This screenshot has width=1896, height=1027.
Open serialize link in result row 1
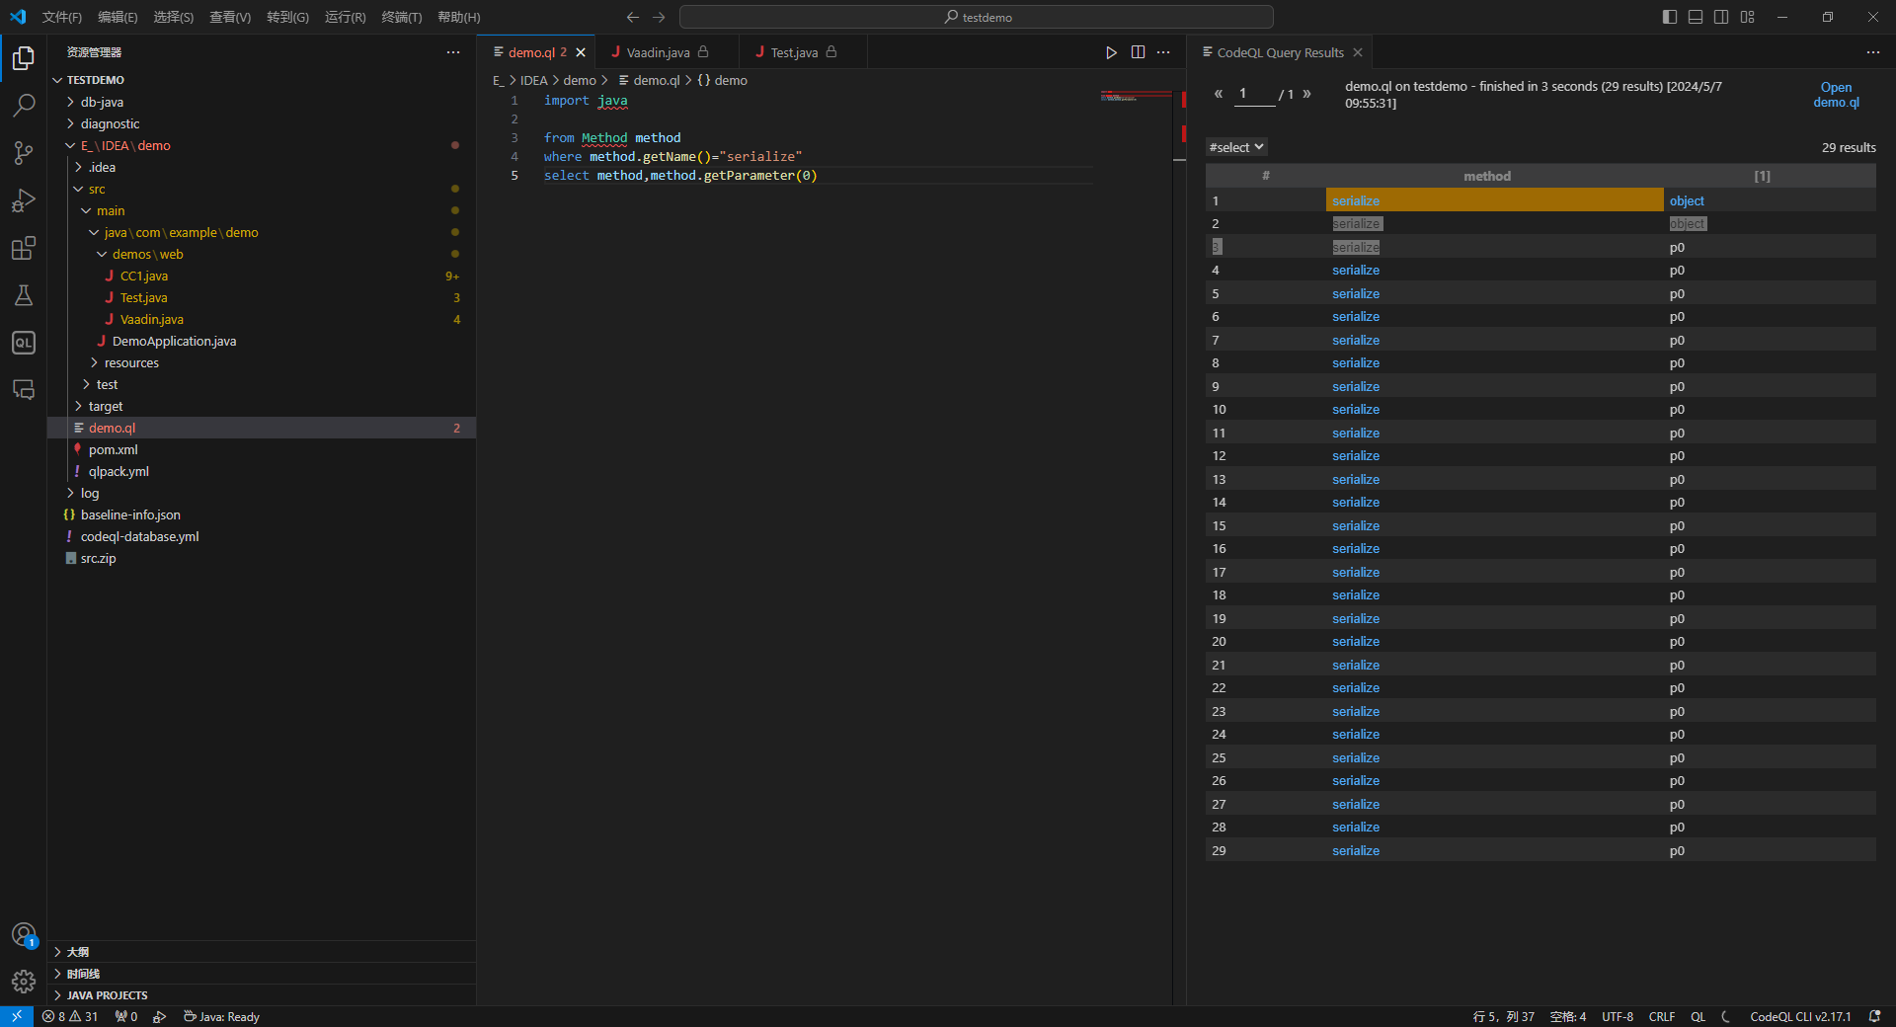click(1356, 200)
